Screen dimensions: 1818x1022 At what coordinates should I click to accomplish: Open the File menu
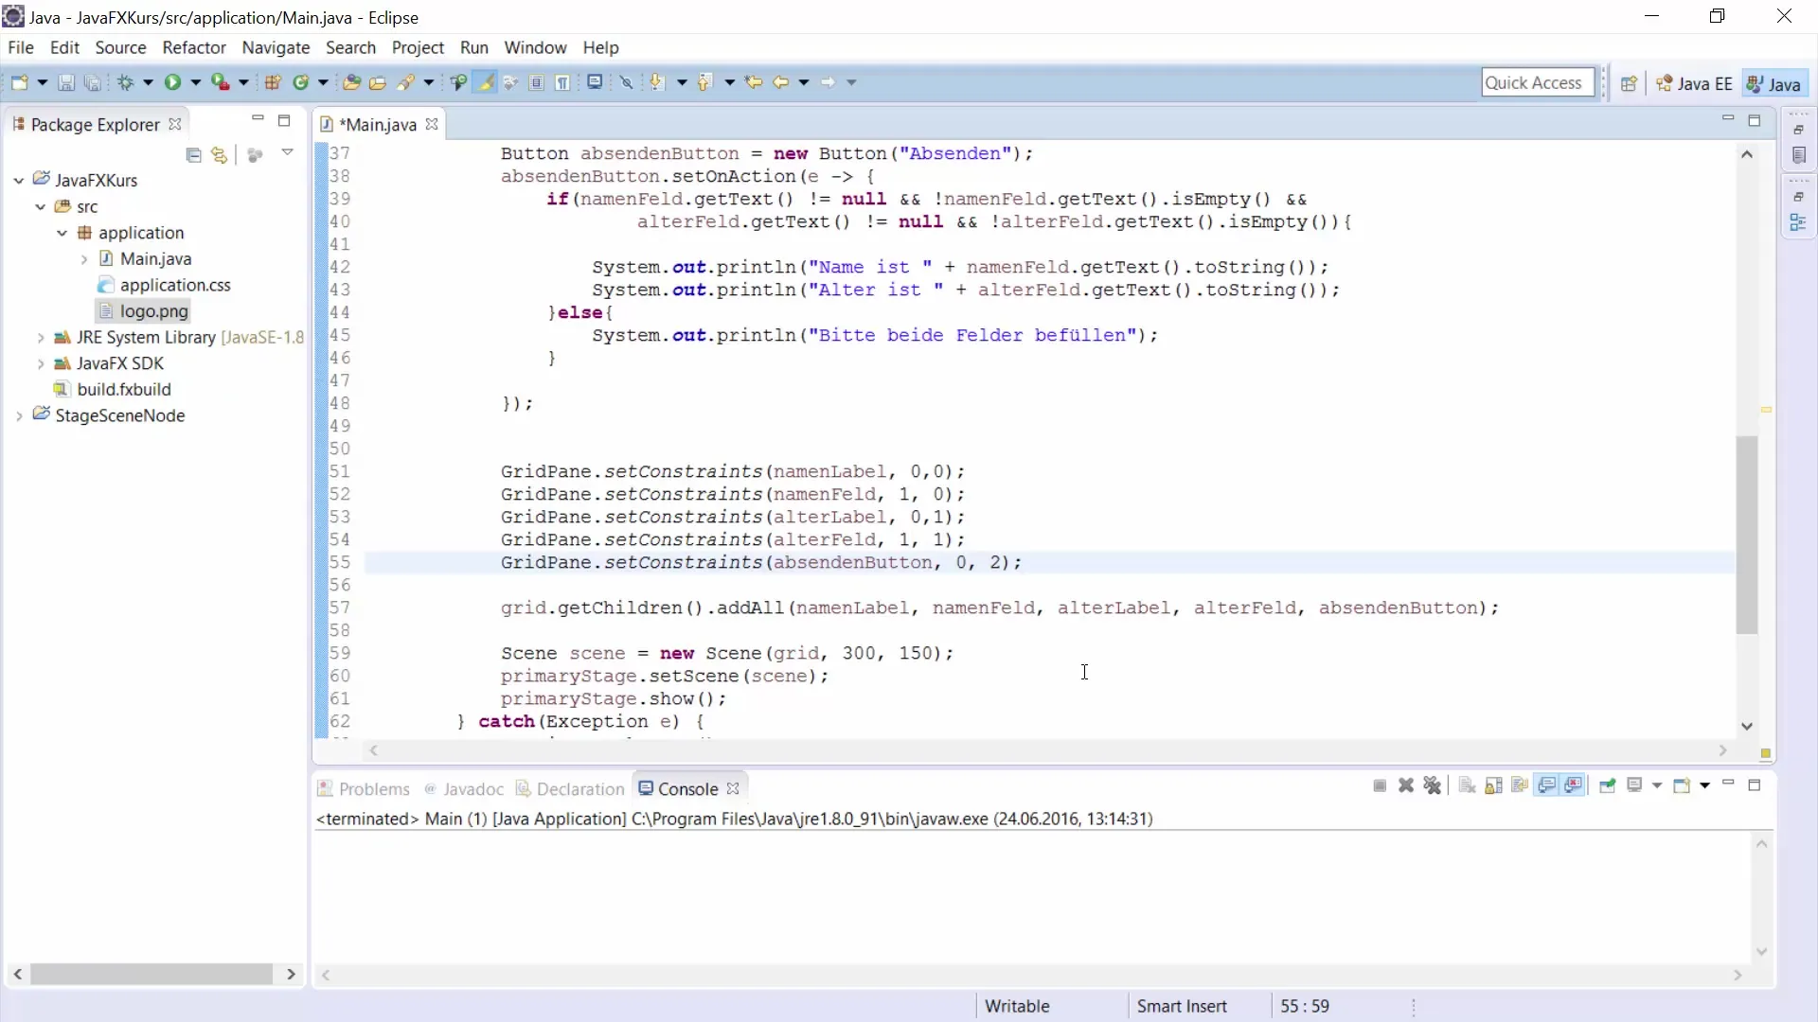point(20,47)
